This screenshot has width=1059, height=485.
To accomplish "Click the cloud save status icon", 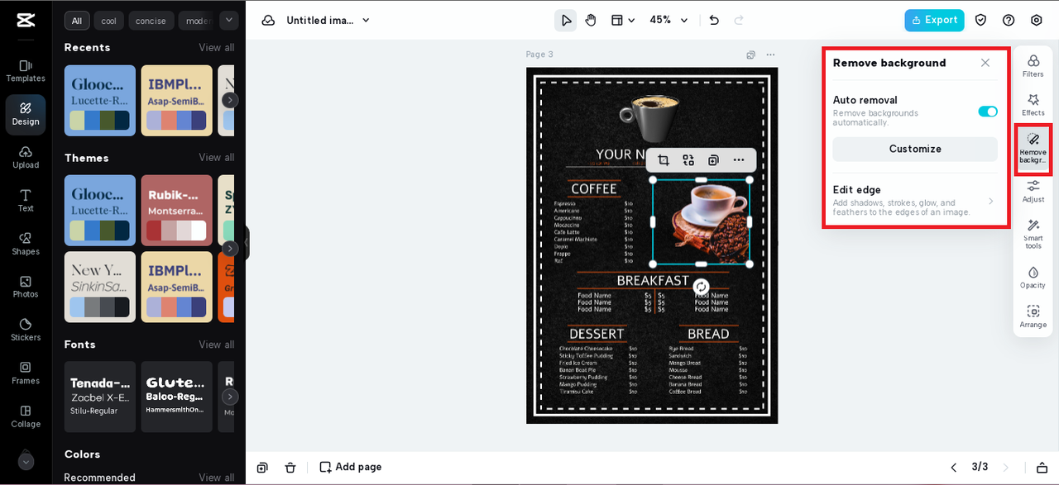I will coord(268,20).
